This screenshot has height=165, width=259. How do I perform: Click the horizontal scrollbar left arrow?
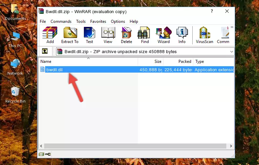pos(41,146)
